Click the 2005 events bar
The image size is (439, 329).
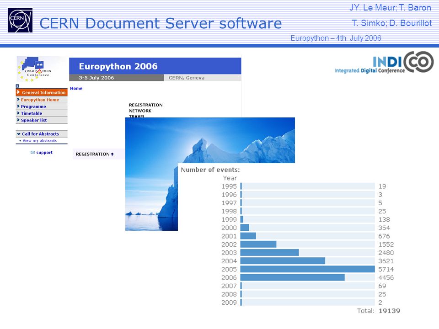pyautogui.click(x=307, y=269)
